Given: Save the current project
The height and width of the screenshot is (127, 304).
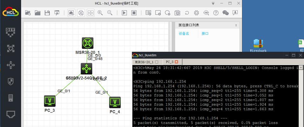Looking at the screenshot, I should click(x=47, y=13).
